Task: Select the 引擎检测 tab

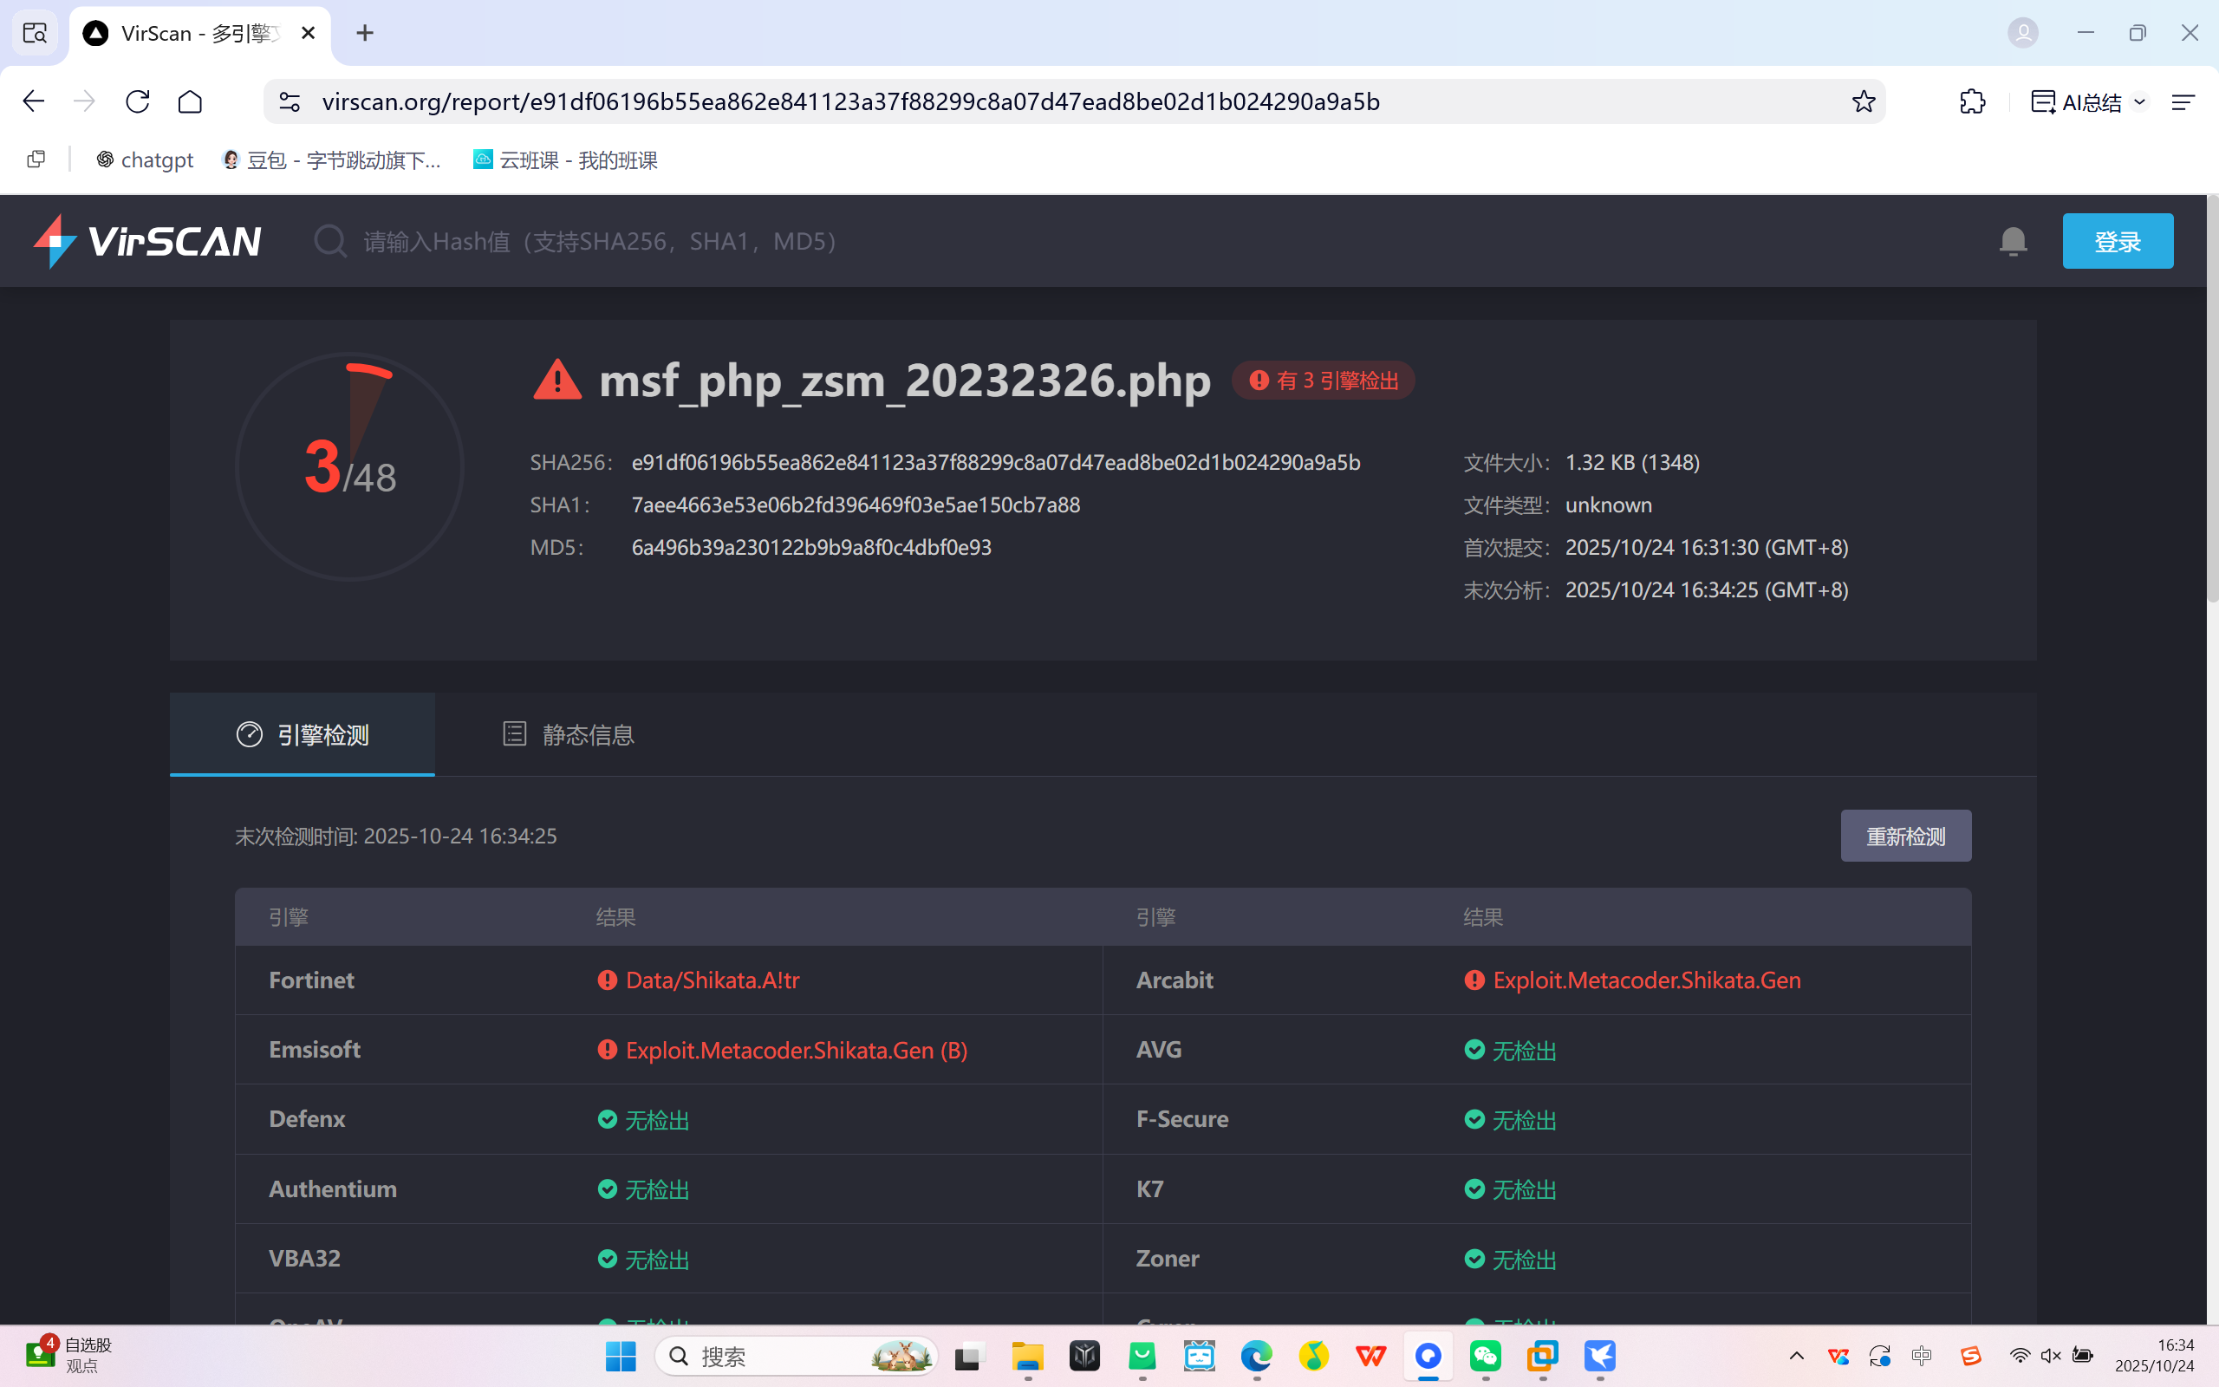Action: pos(303,735)
